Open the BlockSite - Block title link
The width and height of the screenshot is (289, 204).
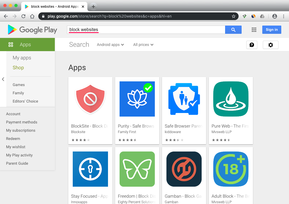tap(89, 126)
